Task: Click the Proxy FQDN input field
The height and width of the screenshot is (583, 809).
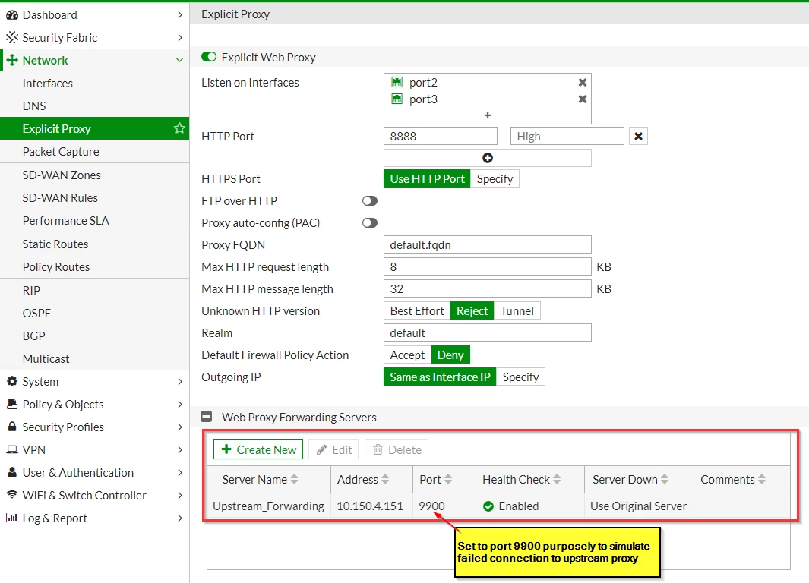Action: (488, 245)
